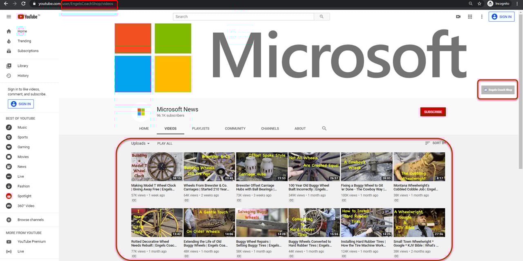Play the 'A Wheelwright, Google & KJV Bible' thumbnail
The width and height of the screenshot is (523, 261).
419,223
